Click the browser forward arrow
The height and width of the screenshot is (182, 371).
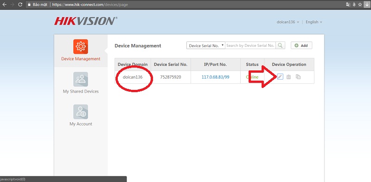point(12,4)
